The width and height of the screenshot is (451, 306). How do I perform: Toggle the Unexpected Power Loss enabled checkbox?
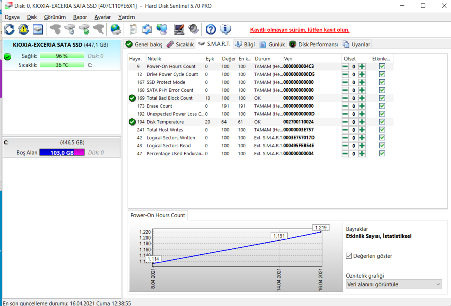tap(382, 114)
